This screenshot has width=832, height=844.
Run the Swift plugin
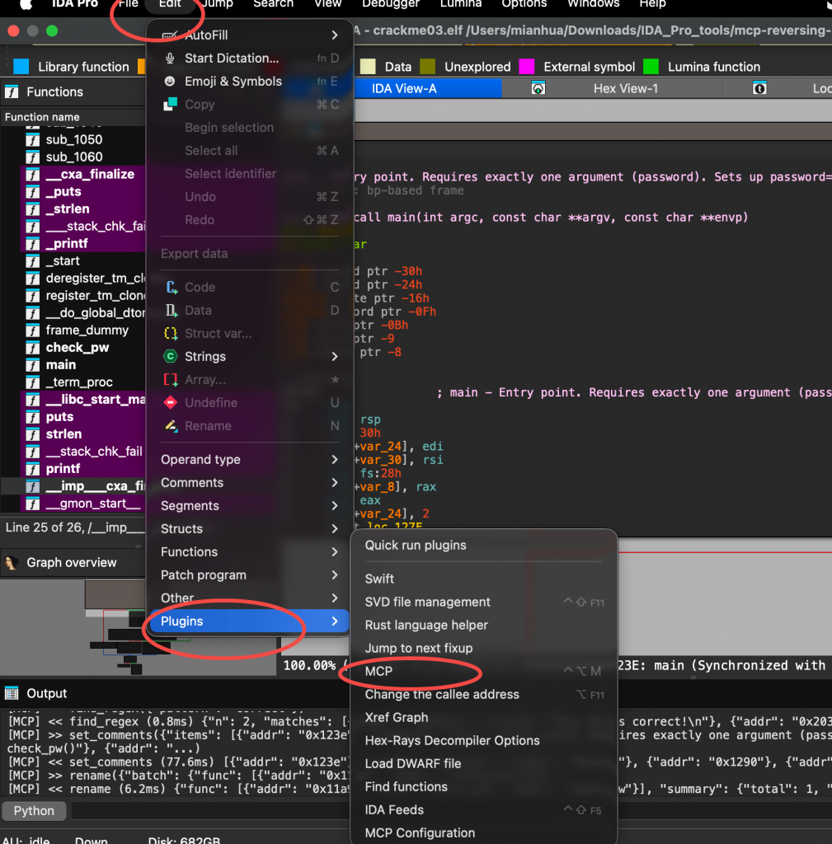pyautogui.click(x=483, y=579)
